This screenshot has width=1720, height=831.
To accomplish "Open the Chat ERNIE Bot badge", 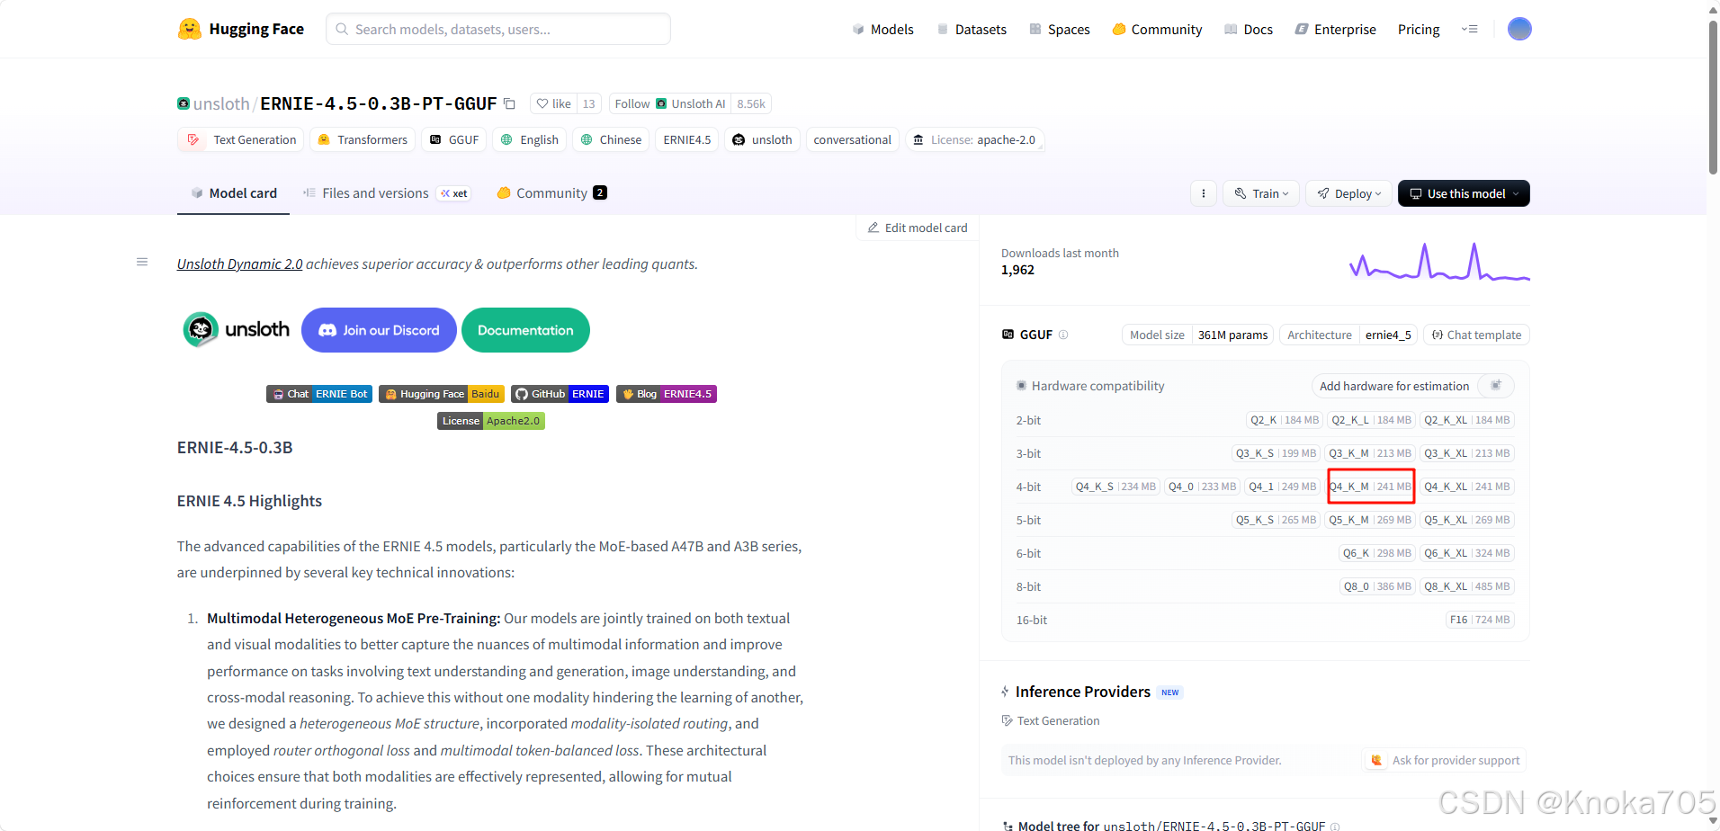I will [x=319, y=394].
